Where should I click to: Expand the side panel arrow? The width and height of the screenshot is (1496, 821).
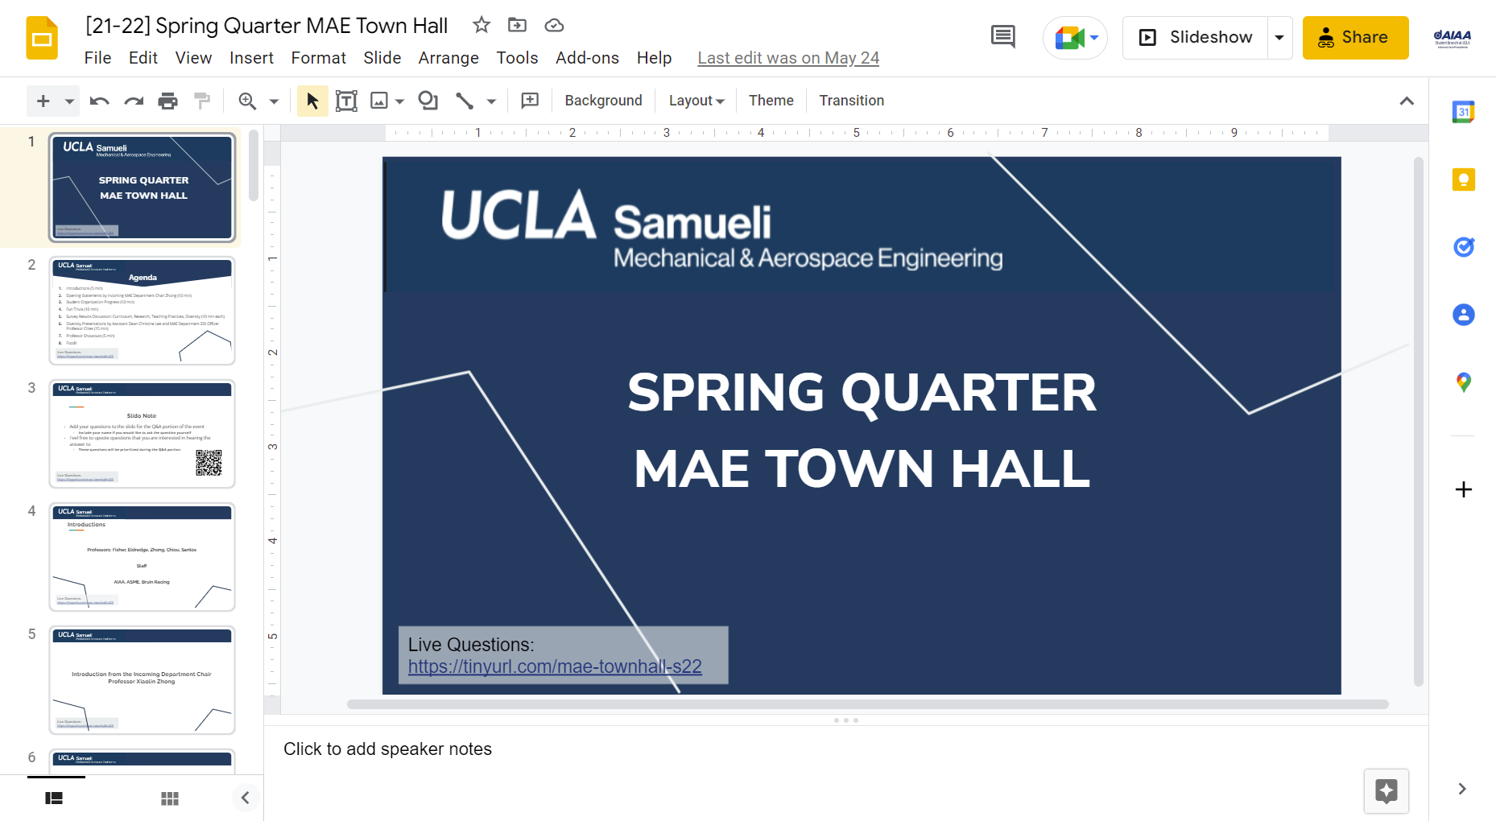point(1462,789)
